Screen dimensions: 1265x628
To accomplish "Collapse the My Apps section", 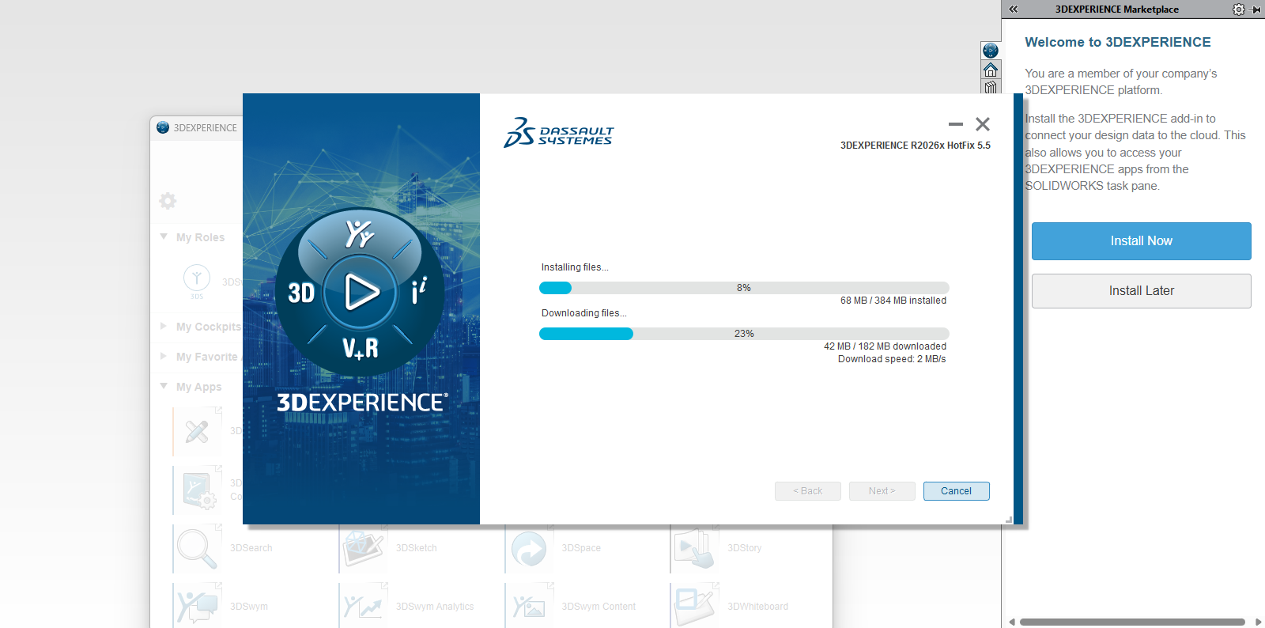I will click(x=164, y=386).
